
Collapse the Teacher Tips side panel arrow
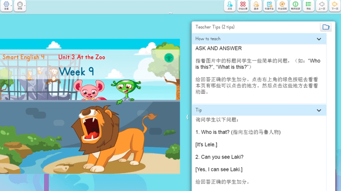[x=187, y=117]
